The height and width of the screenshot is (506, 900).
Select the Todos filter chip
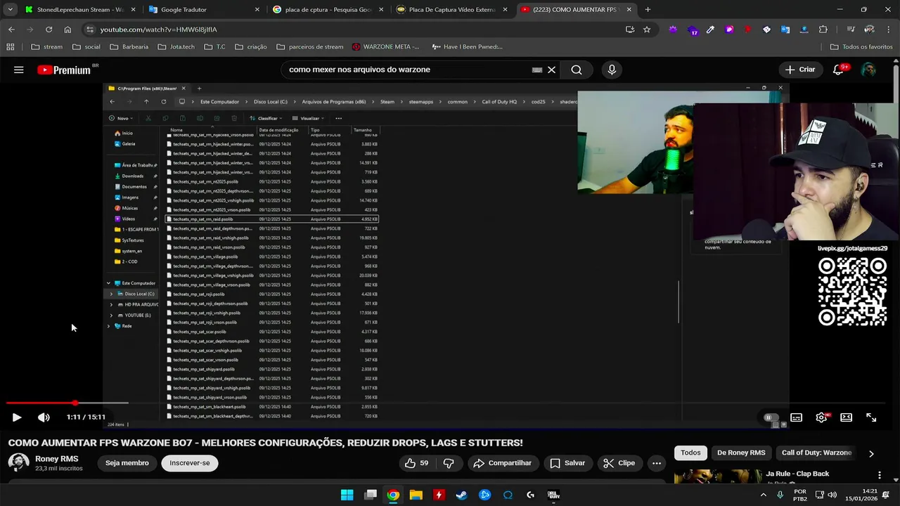coord(690,453)
